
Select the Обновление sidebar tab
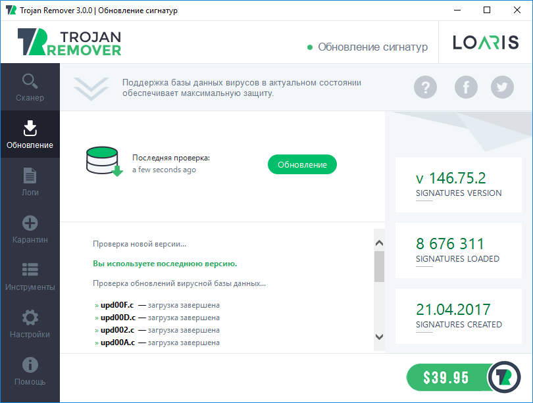(x=30, y=135)
